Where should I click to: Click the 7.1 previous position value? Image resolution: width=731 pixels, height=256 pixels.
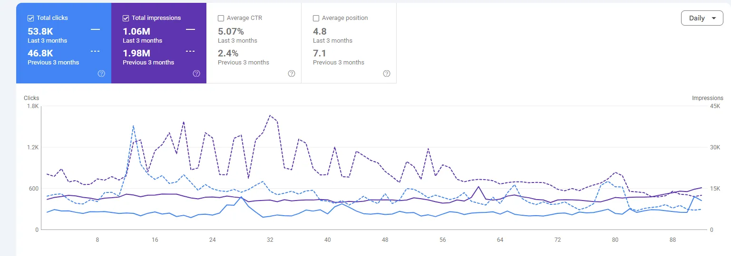click(320, 53)
